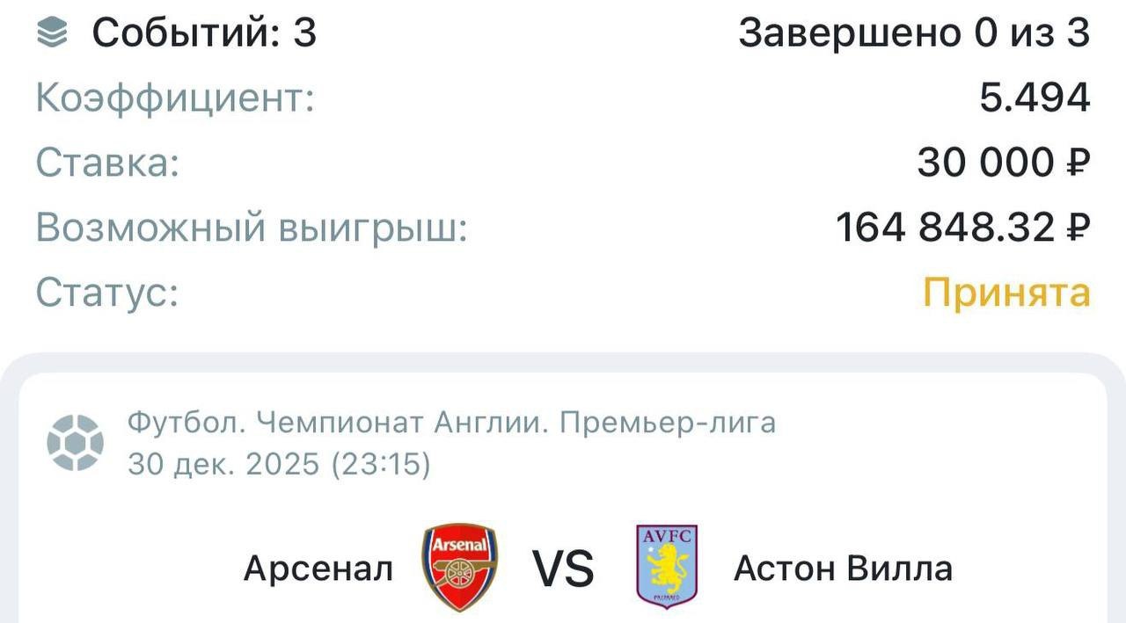The width and height of the screenshot is (1126, 623).
Task: Click the soccer ball sport icon
Action: point(76,443)
